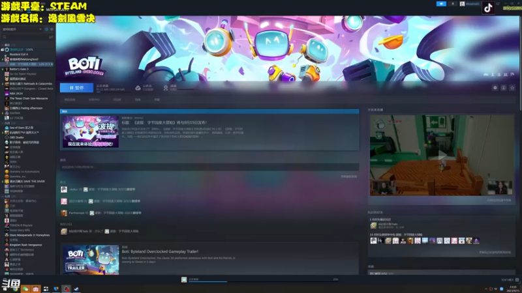Open the account profile avatar in title bar

tap(462, 4)
